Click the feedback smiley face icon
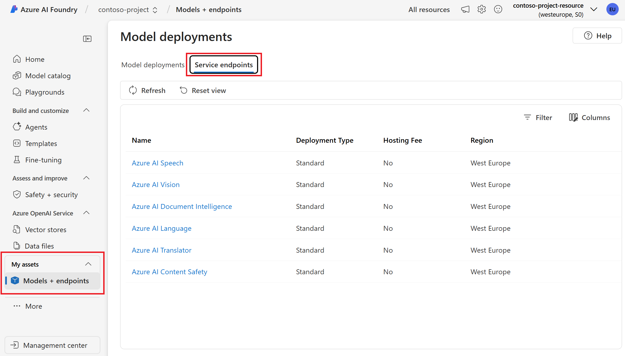The height and width of the screenshot is (356, 625). [x=498, y=10]
